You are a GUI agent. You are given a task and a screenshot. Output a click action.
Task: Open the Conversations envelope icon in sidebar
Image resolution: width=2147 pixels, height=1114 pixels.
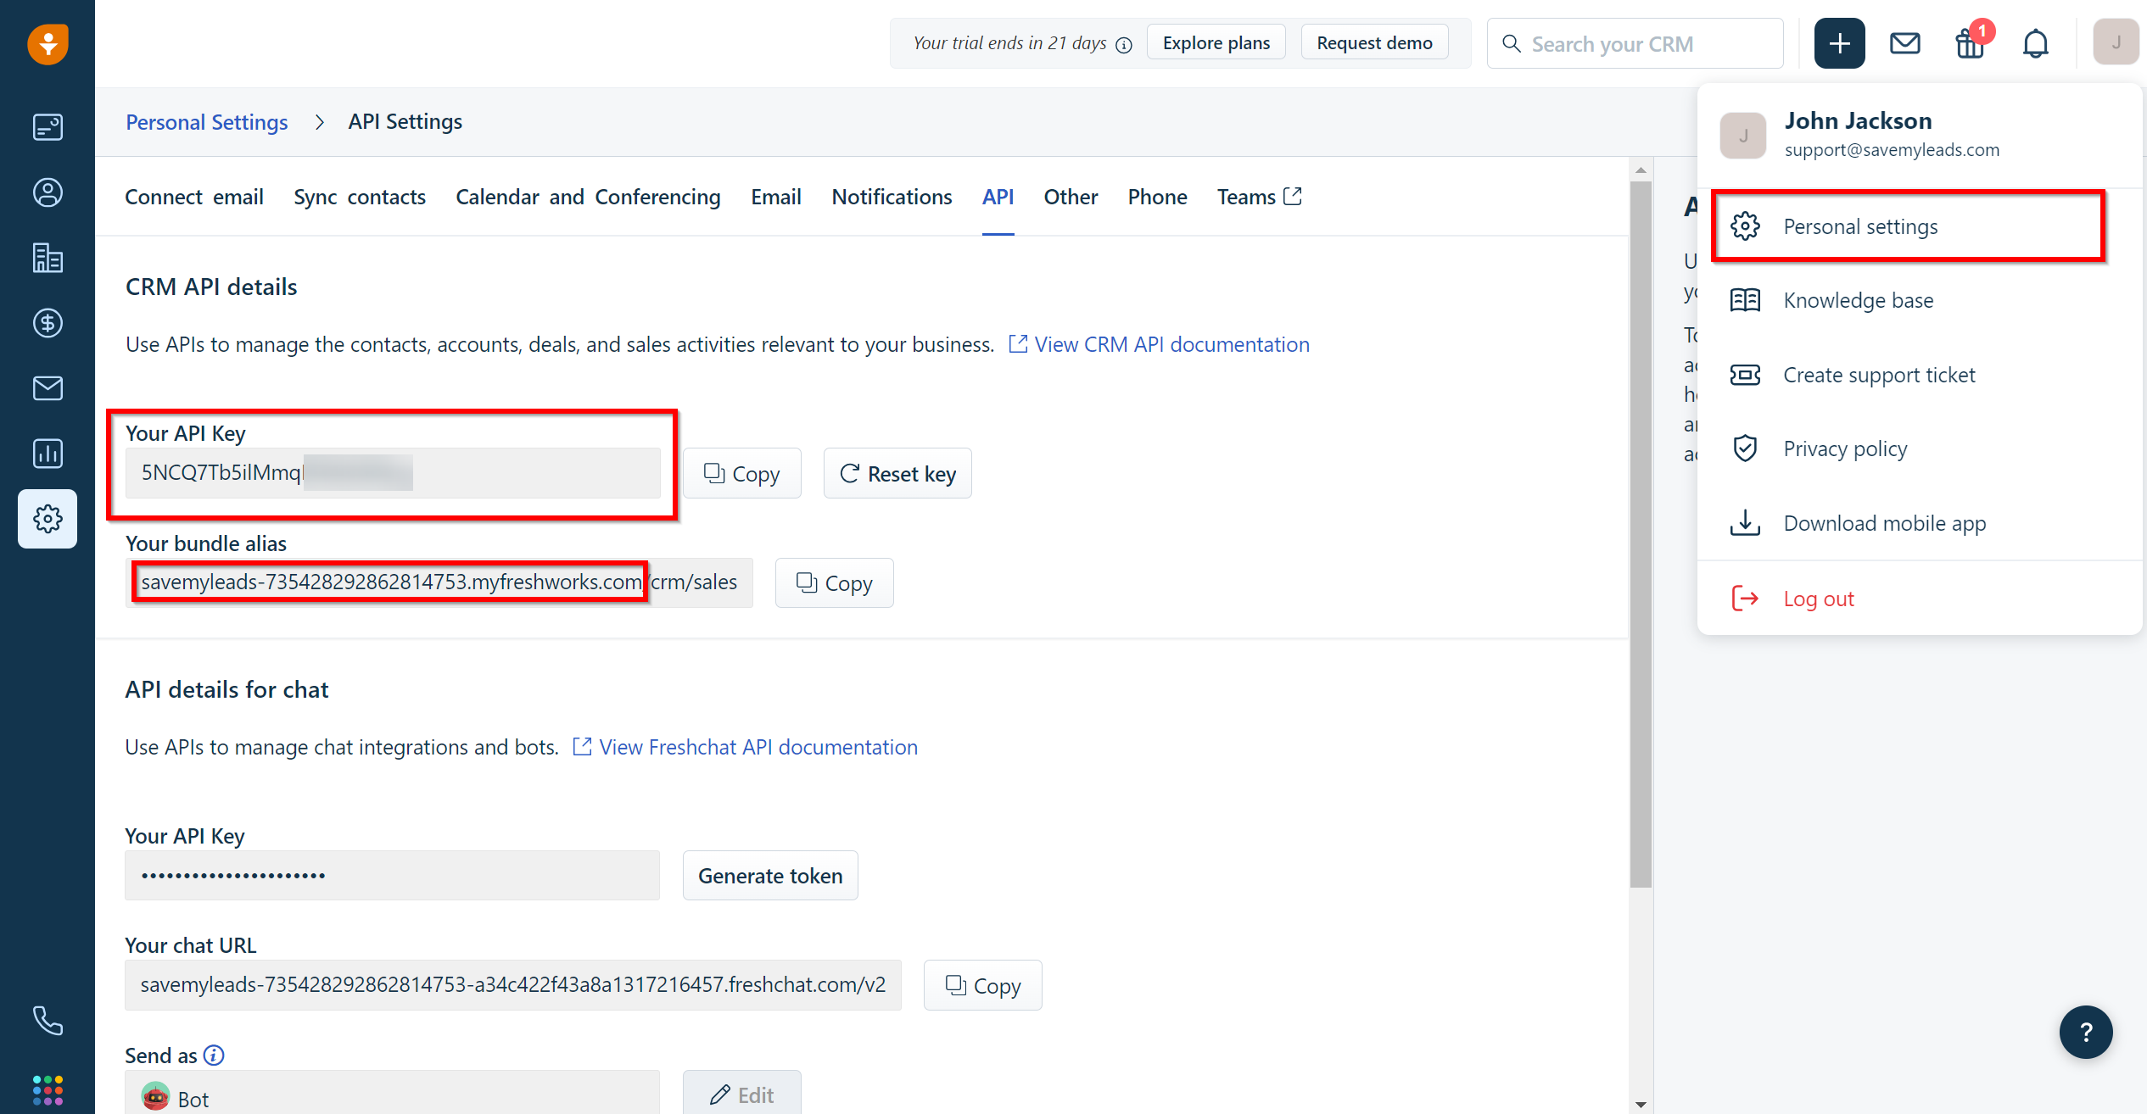[48, 388]
